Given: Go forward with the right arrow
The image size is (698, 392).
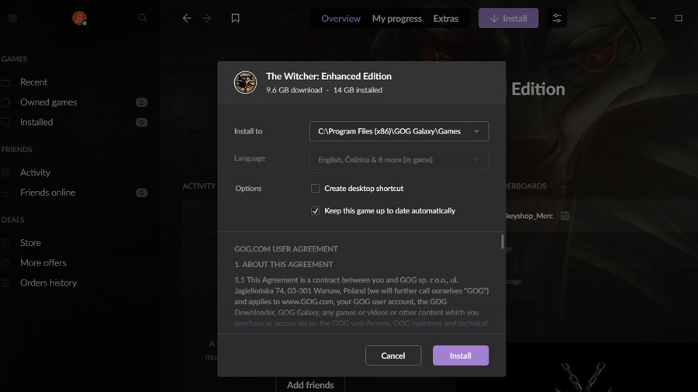Looking at the screenshot, I should [207, 18].
